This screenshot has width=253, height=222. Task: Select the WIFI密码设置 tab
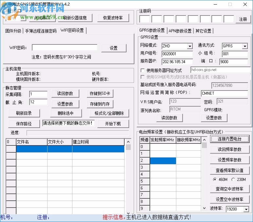[72, 30]
